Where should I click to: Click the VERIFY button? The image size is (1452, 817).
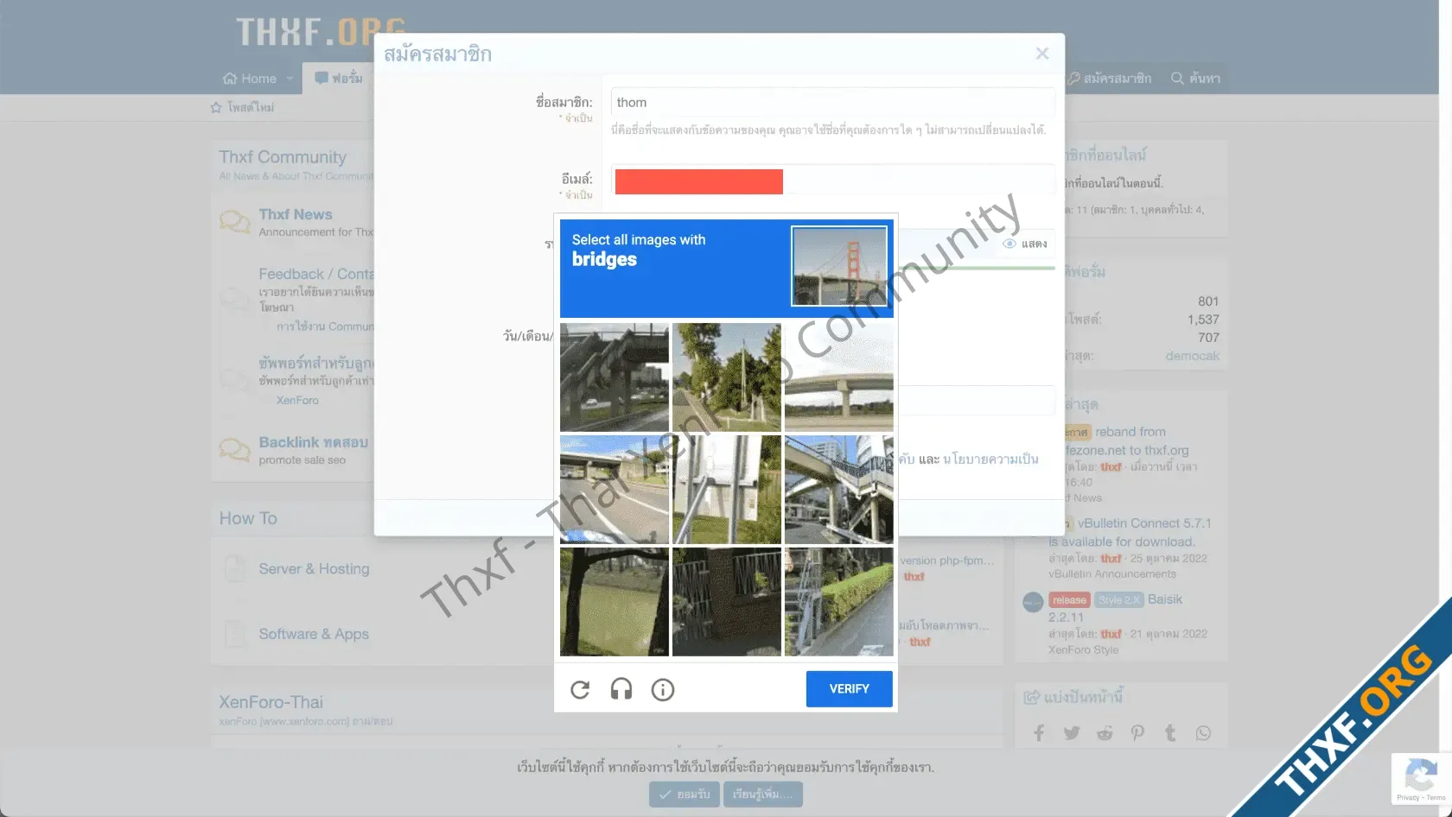coord(850,689)
